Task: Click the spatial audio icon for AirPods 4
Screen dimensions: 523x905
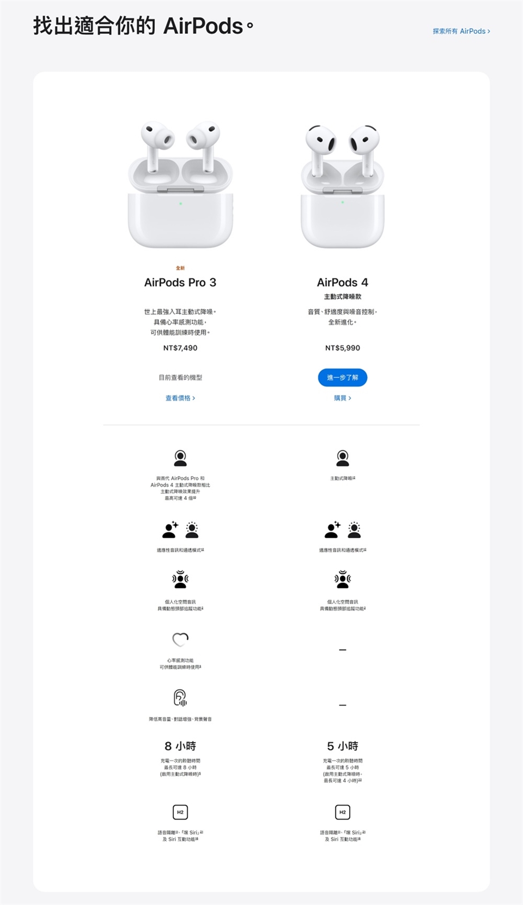Action: [x=343, y=580]
